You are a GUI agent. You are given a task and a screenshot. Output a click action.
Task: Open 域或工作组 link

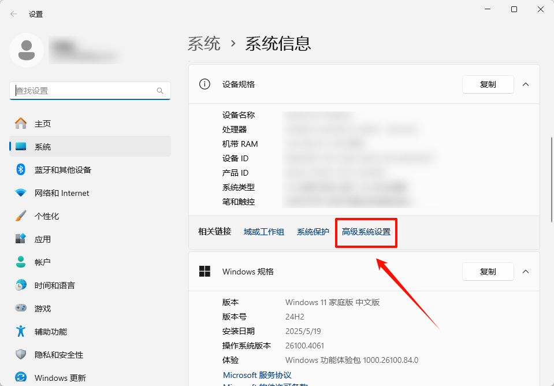264,232
